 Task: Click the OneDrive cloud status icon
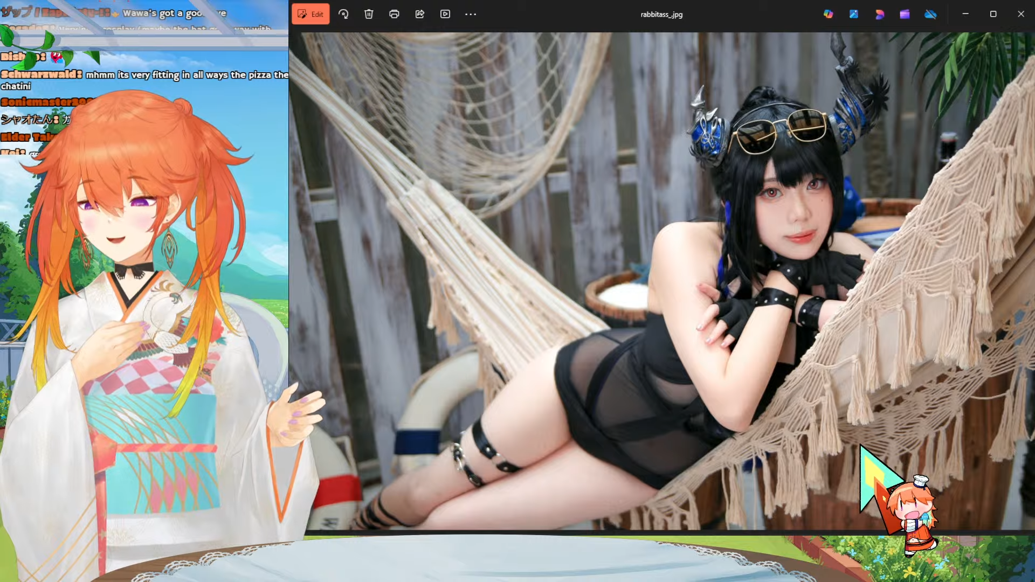click(x=930, y=14)
